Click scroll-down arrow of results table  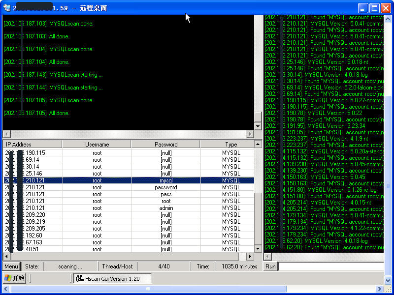click(258, 249)
